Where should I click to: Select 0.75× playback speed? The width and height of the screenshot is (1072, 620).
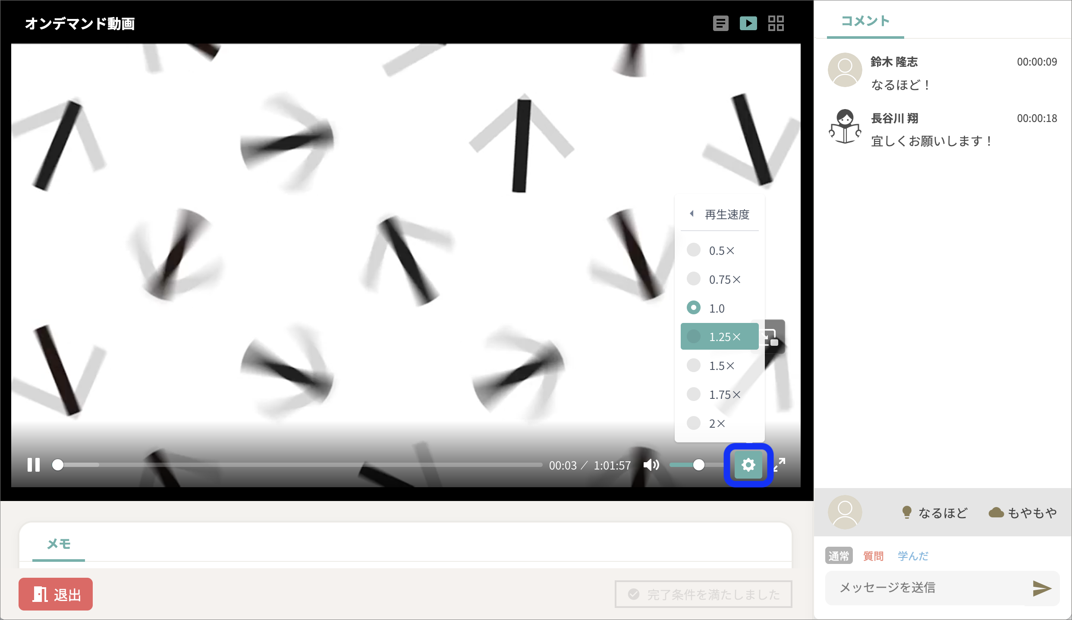tap(720, 279)
